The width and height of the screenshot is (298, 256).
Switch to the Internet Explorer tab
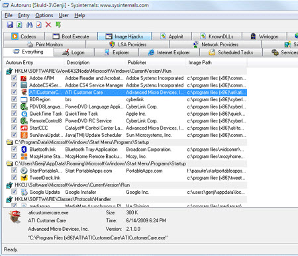pyautogui.click(x=169, y=52)
